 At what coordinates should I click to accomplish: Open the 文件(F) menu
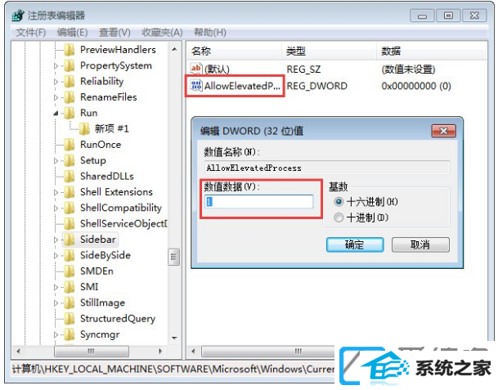31,33
